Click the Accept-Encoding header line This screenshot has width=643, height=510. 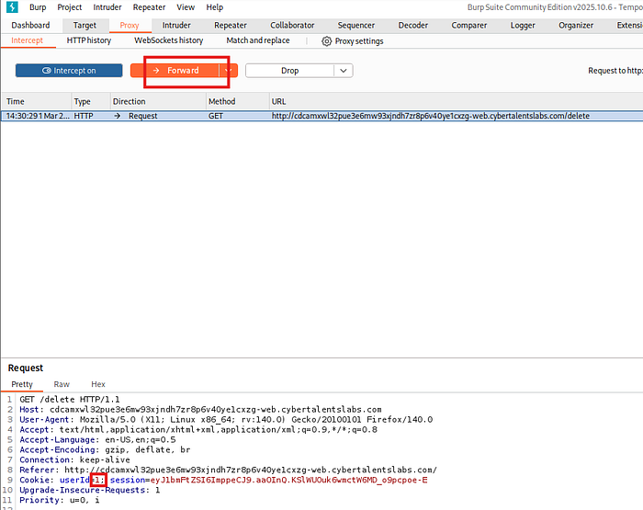click(105, 449)
